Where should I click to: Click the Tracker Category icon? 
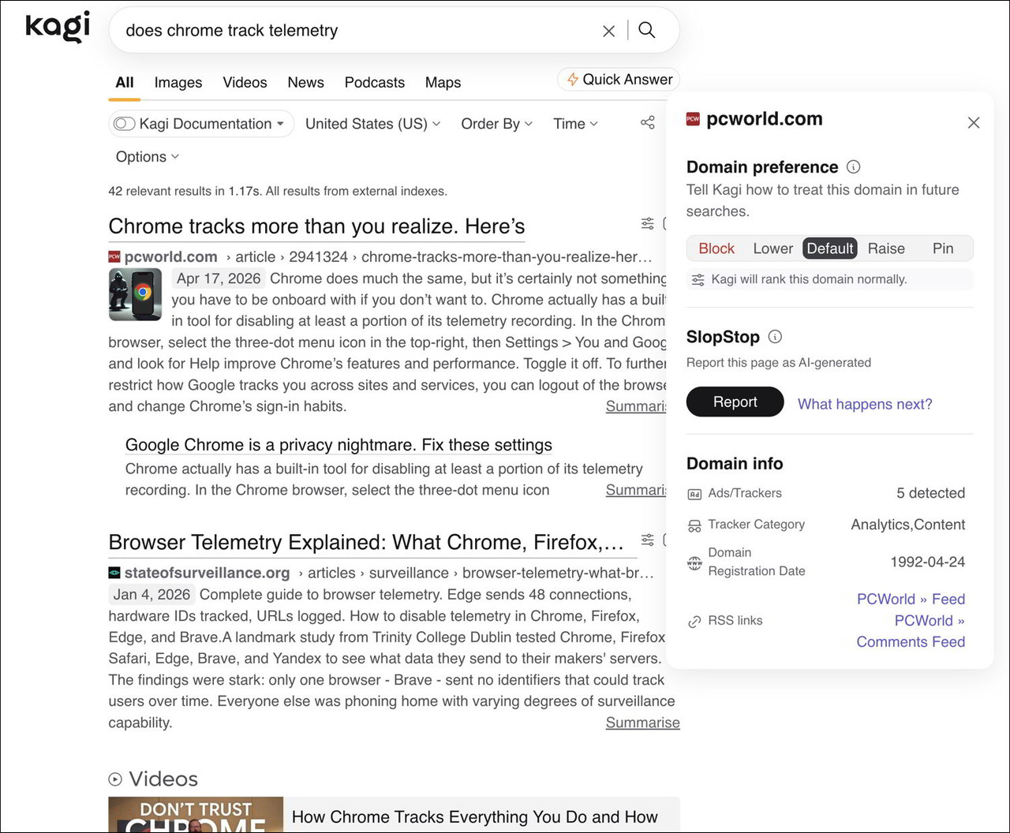click(694, 525)
